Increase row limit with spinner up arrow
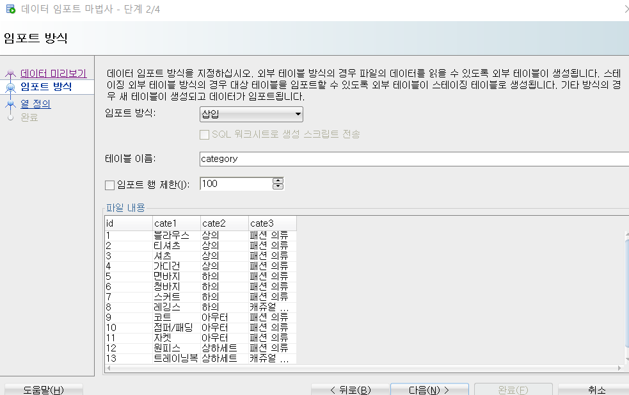 point(278,181)
